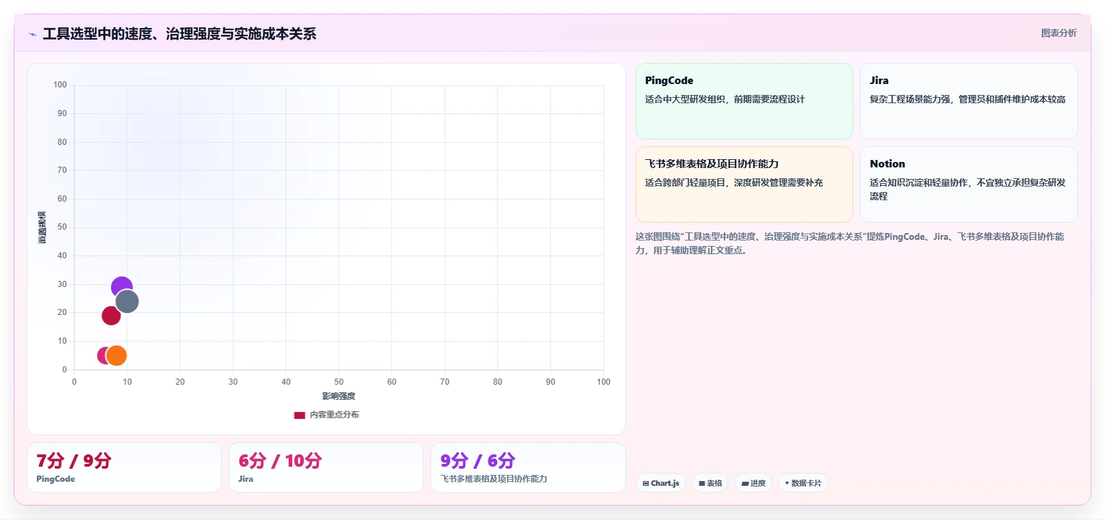Click the Chart.js tag

point(661,483)
